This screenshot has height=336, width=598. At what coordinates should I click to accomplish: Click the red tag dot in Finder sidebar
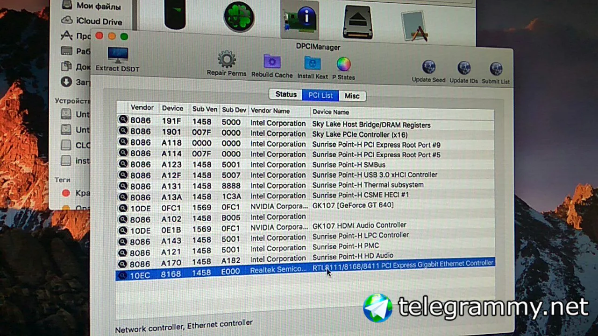66,193
